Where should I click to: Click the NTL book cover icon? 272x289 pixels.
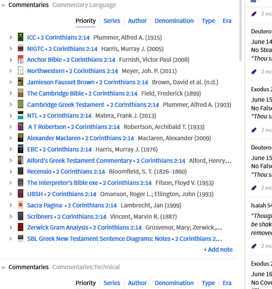click(21, 115)
